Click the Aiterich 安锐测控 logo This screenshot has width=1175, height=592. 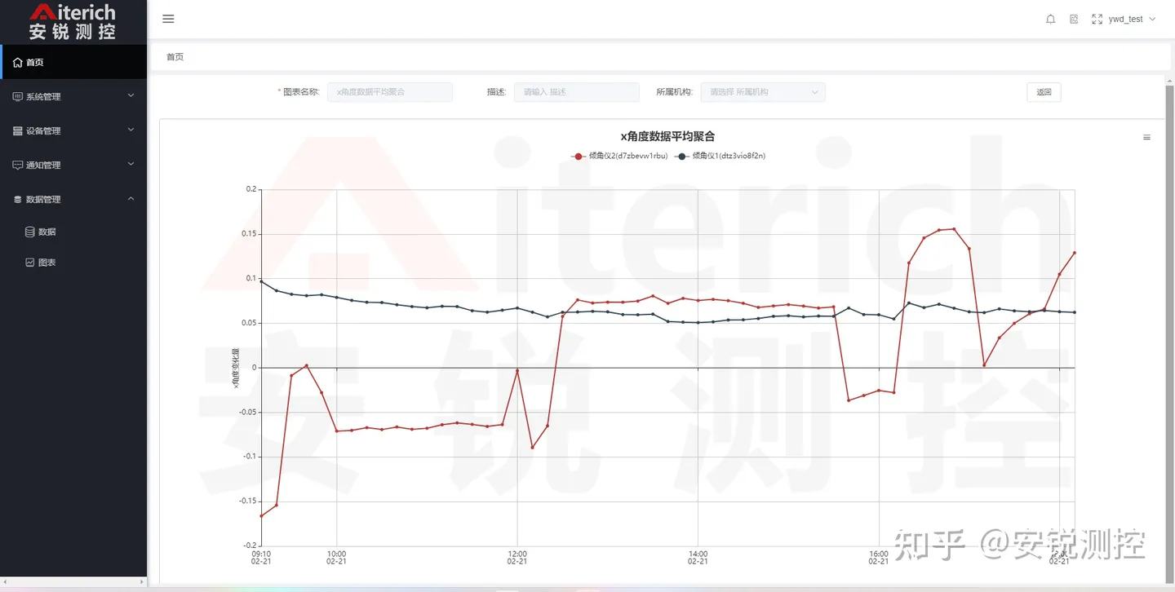(73, 22)
